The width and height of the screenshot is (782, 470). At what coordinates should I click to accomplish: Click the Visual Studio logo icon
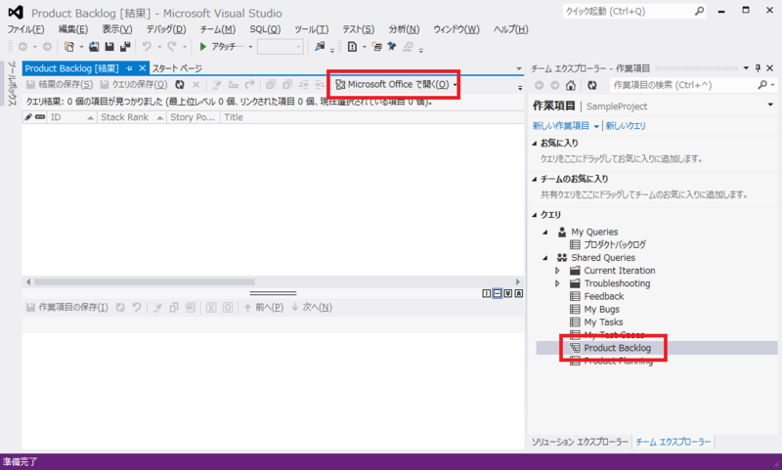pyautogui.click(x=16, y=13)
